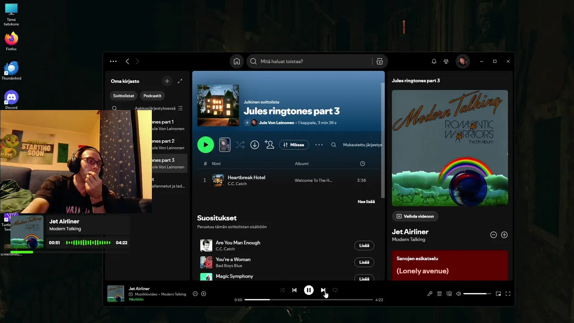Open the Aakkosjärjestyksessä sort dropdown
574x323 pixels.
point(159,108)
